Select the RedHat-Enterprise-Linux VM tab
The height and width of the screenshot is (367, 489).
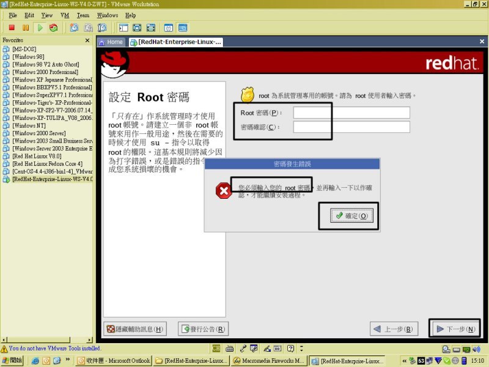175,42
